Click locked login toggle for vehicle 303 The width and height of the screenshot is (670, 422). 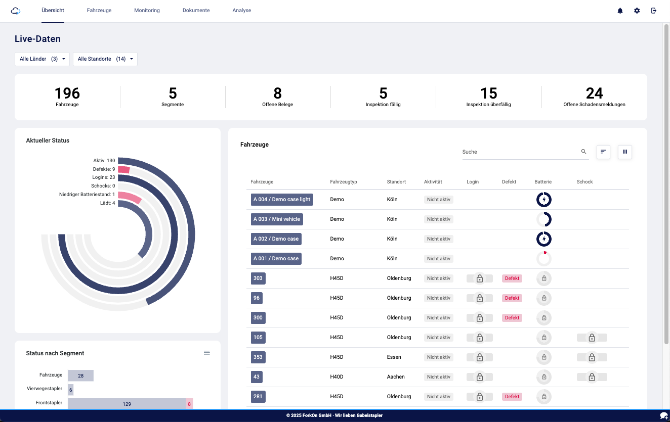click(480, 278)
